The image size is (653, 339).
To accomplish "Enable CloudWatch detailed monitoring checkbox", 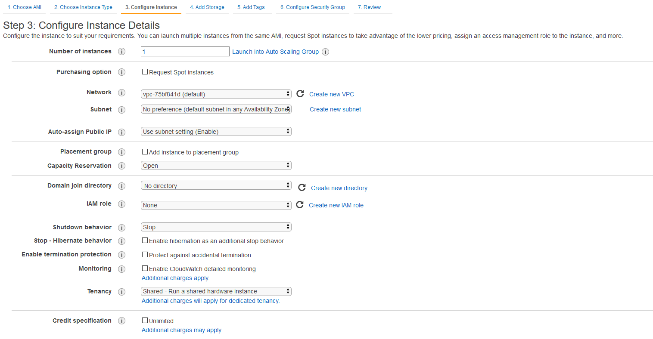I will click(x=145, y=268).
